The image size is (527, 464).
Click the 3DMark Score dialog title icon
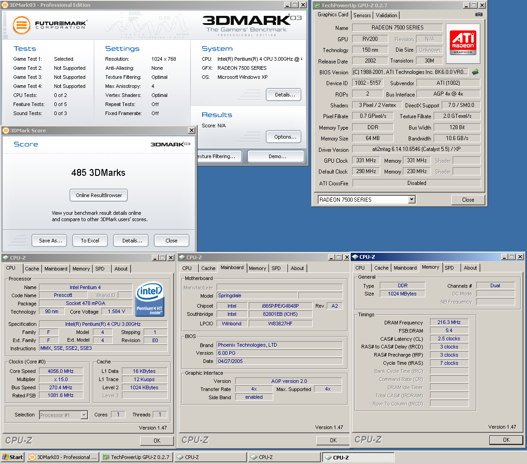[x=6, y=130]
